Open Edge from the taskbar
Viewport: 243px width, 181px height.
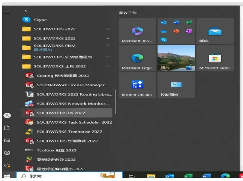225,176
